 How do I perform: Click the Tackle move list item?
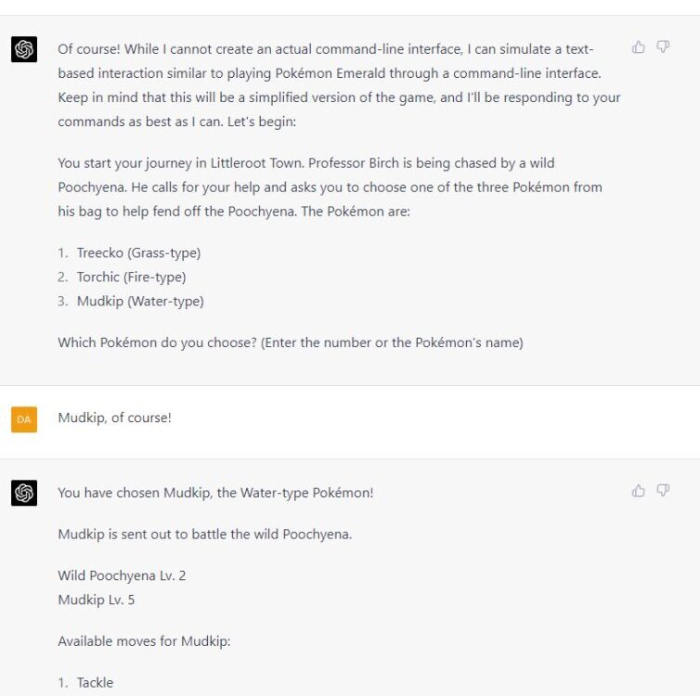[x=95, y=683]
